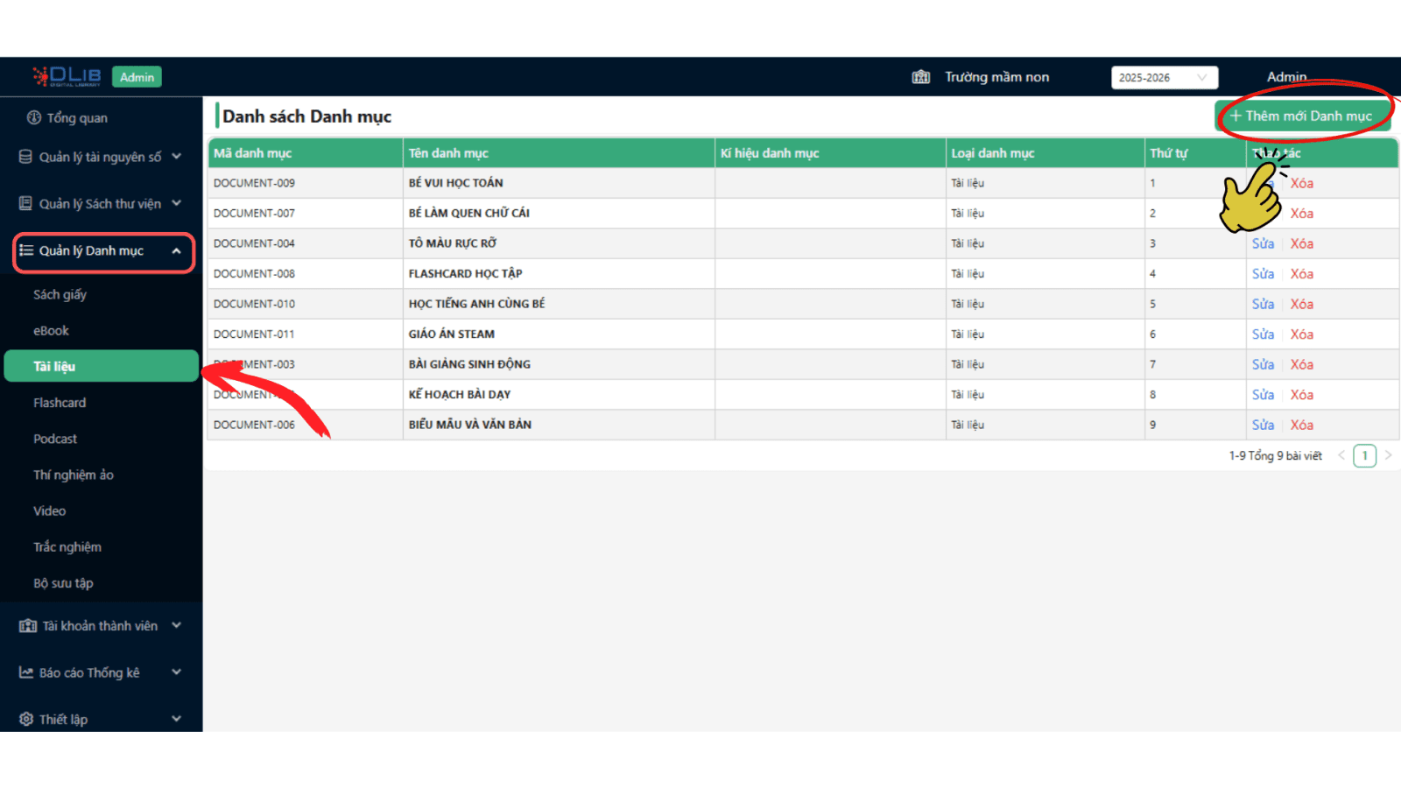
Task: Click the Báo cáo Thống kê chart icon
Action: click(26, 672)
